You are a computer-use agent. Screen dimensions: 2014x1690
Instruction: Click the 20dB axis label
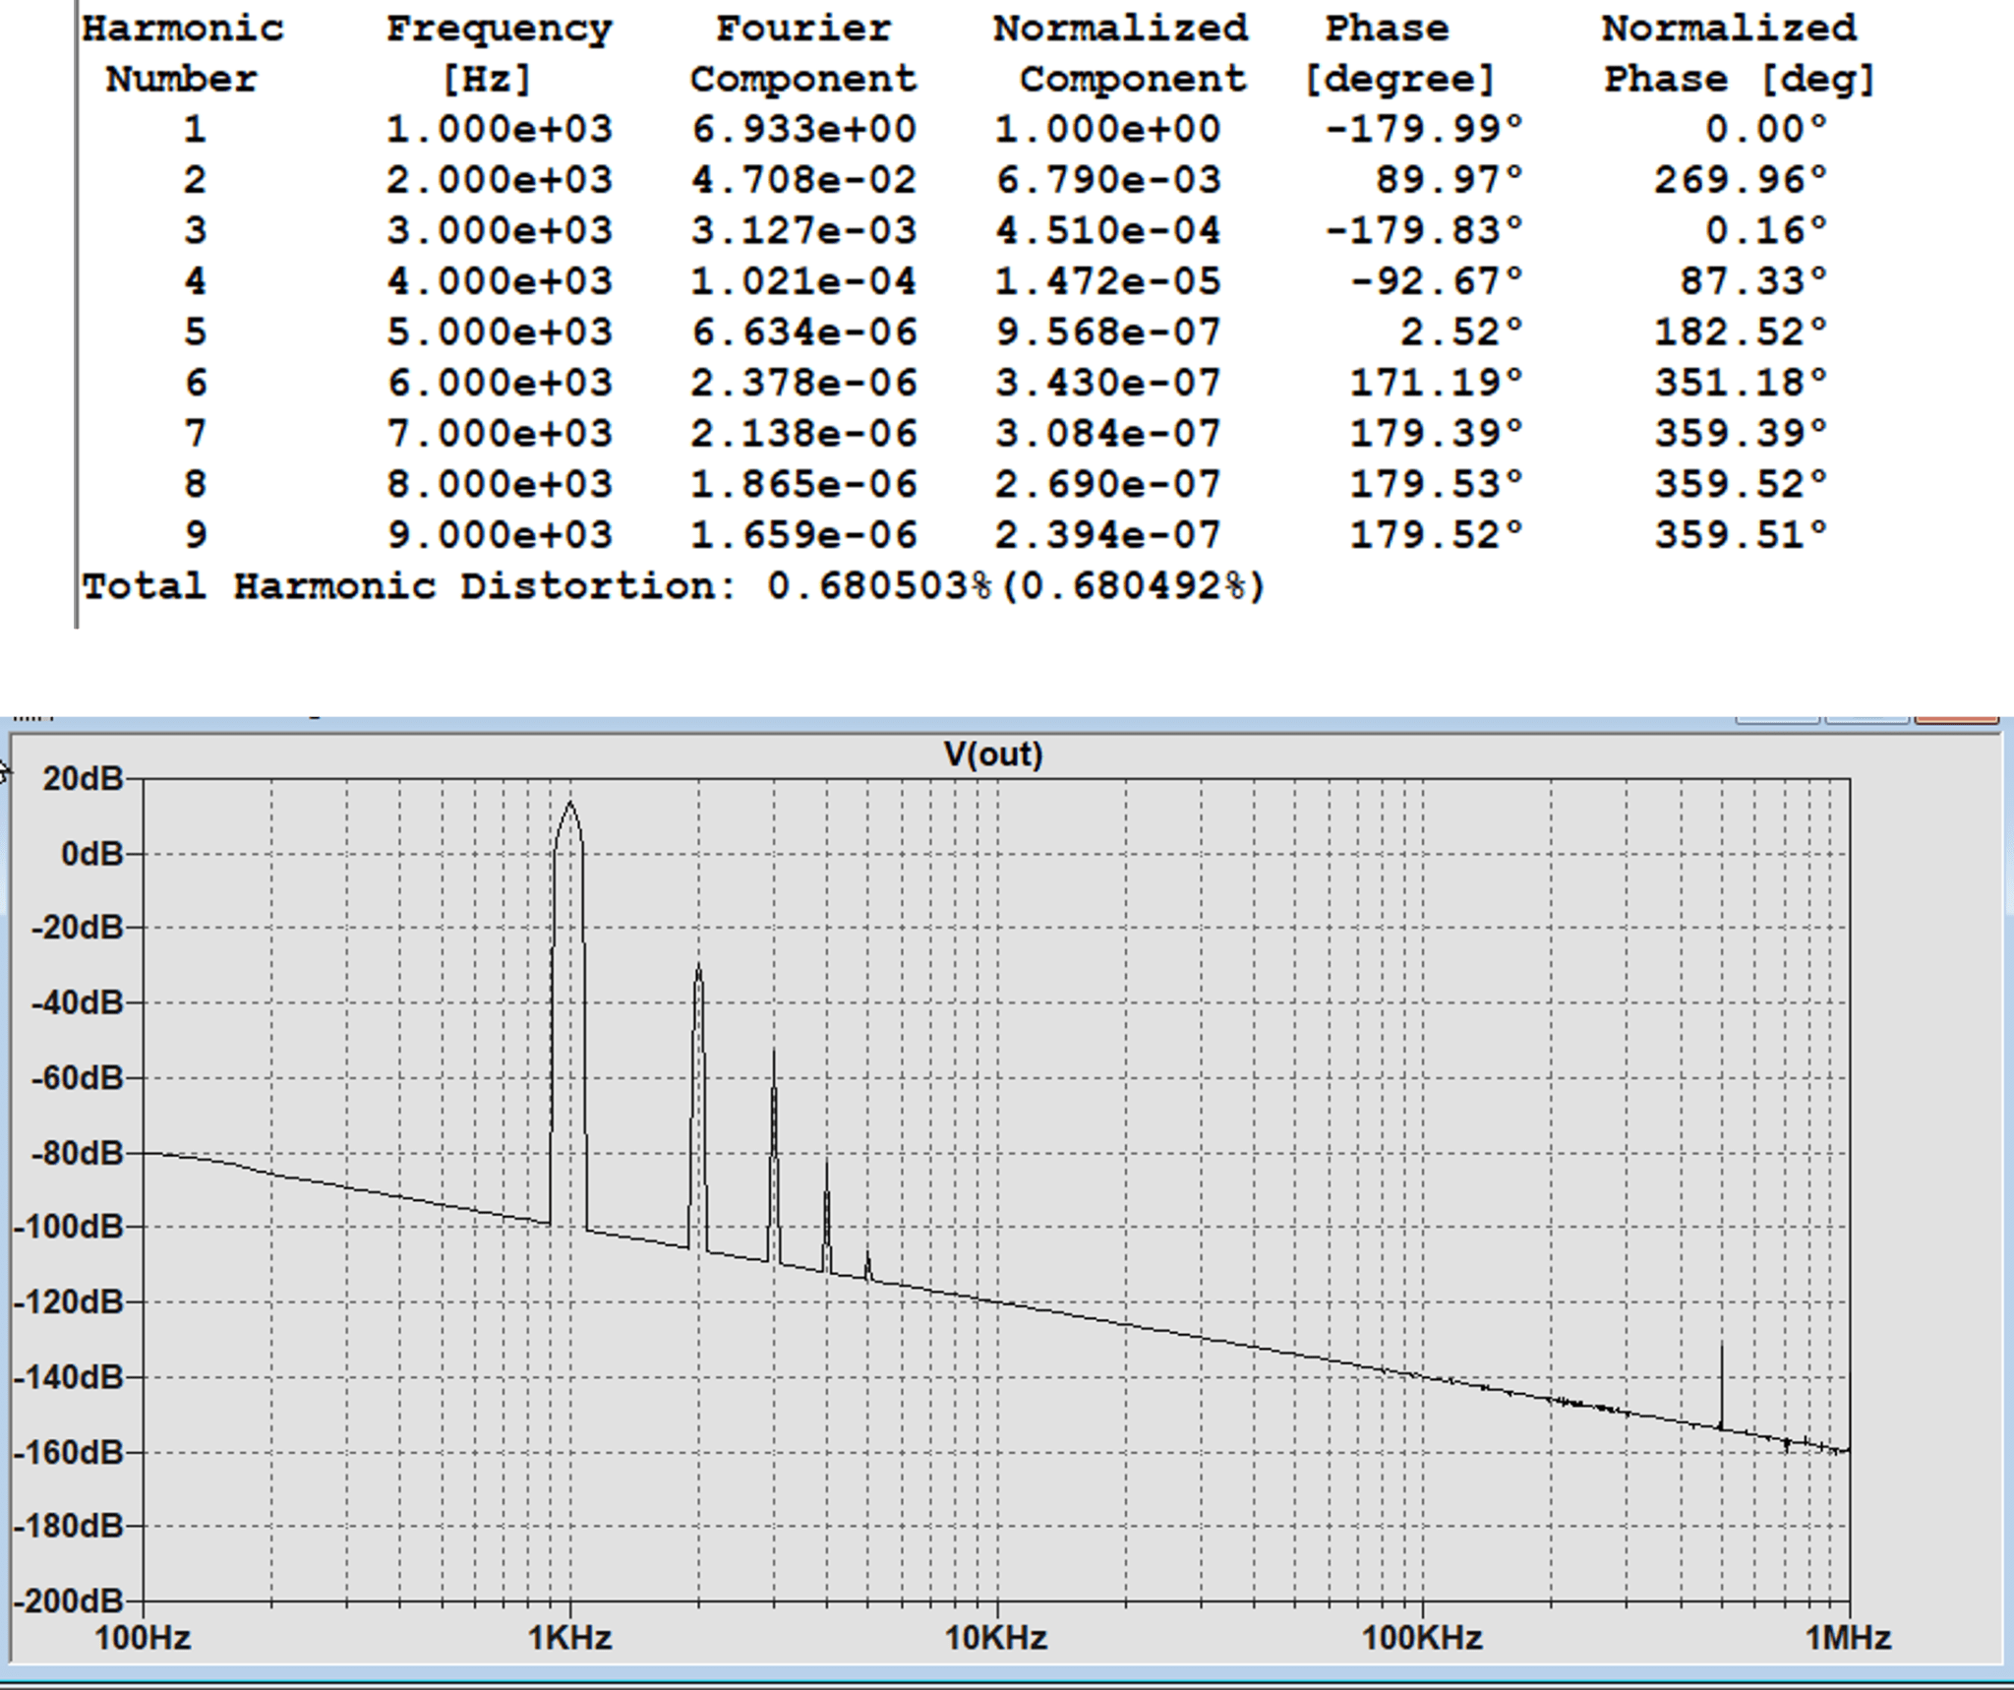(83, 778)
